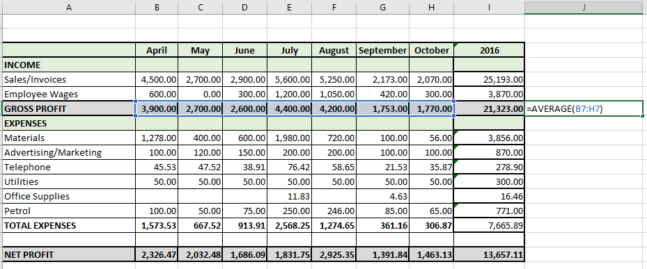The width and height of the screenshot is (647, 269).
Task: Select telephone total cell 278.90
Action: tap(490, 167)
